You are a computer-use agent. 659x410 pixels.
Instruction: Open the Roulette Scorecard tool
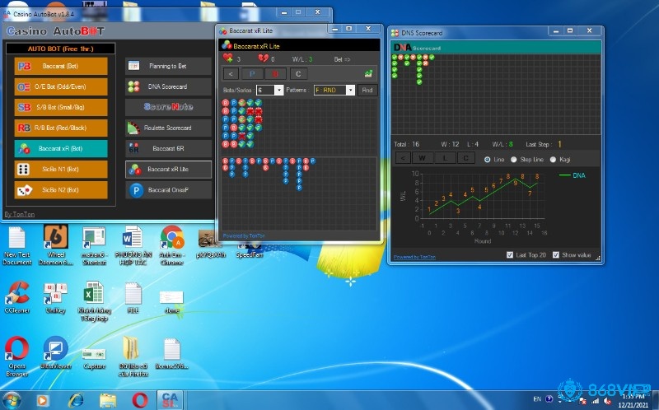coord(168,128)
